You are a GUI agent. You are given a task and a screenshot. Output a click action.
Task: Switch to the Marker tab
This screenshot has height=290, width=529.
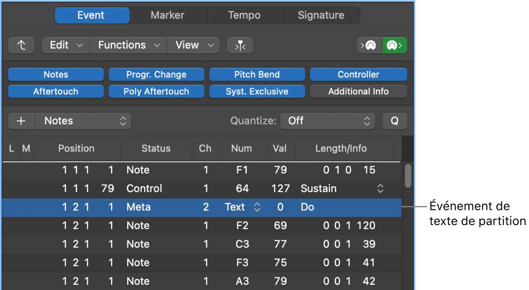point(168,16)
